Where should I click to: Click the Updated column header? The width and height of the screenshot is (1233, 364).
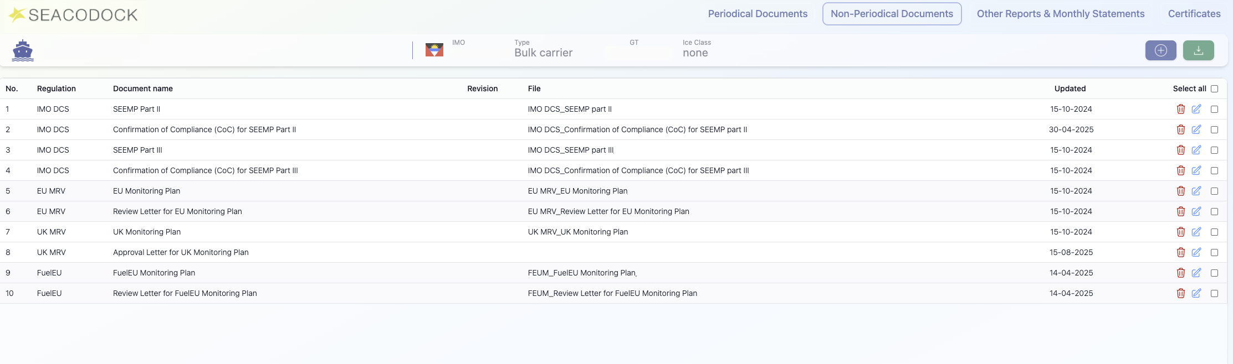click(1070, 89)
